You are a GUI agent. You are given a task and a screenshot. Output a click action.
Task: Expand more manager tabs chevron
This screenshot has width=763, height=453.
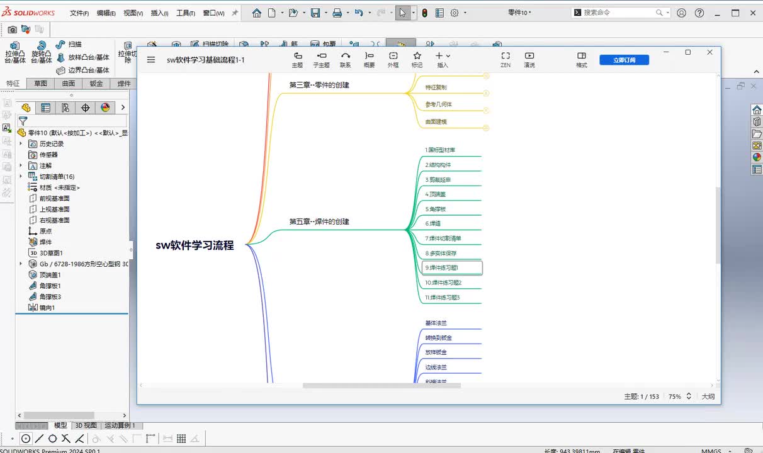click(x=123, y=108)
